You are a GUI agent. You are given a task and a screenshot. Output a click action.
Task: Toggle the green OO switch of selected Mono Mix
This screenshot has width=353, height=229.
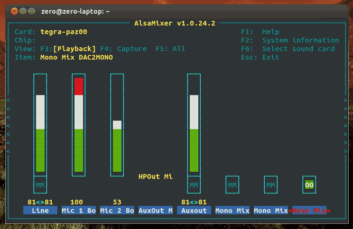309,185
